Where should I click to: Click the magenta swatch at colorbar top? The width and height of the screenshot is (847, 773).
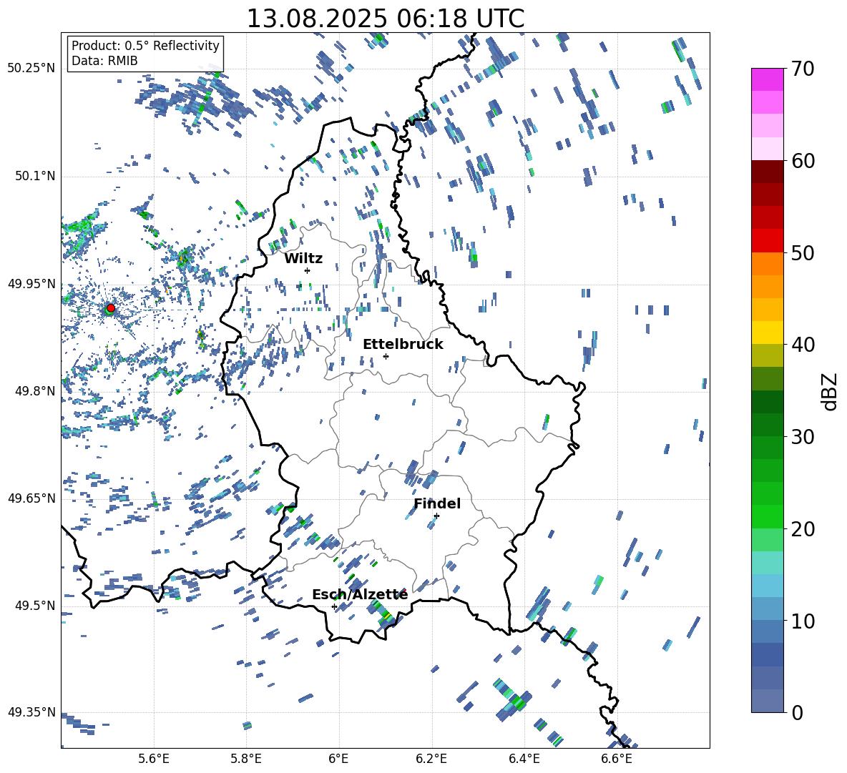click(768, 79)
